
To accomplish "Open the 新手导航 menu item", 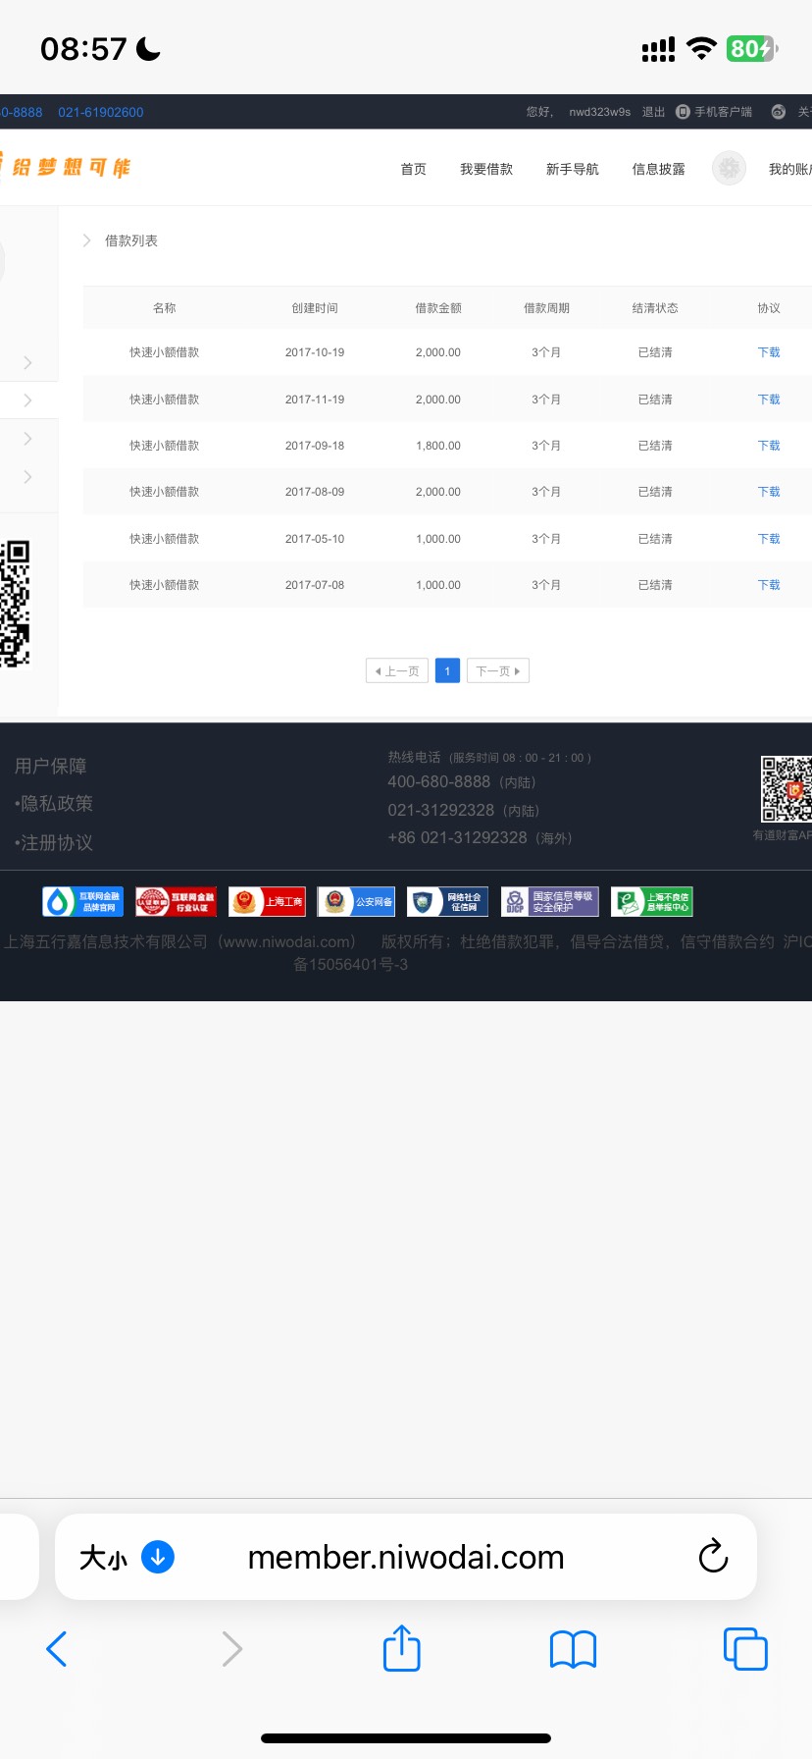I will pos(573,169).
